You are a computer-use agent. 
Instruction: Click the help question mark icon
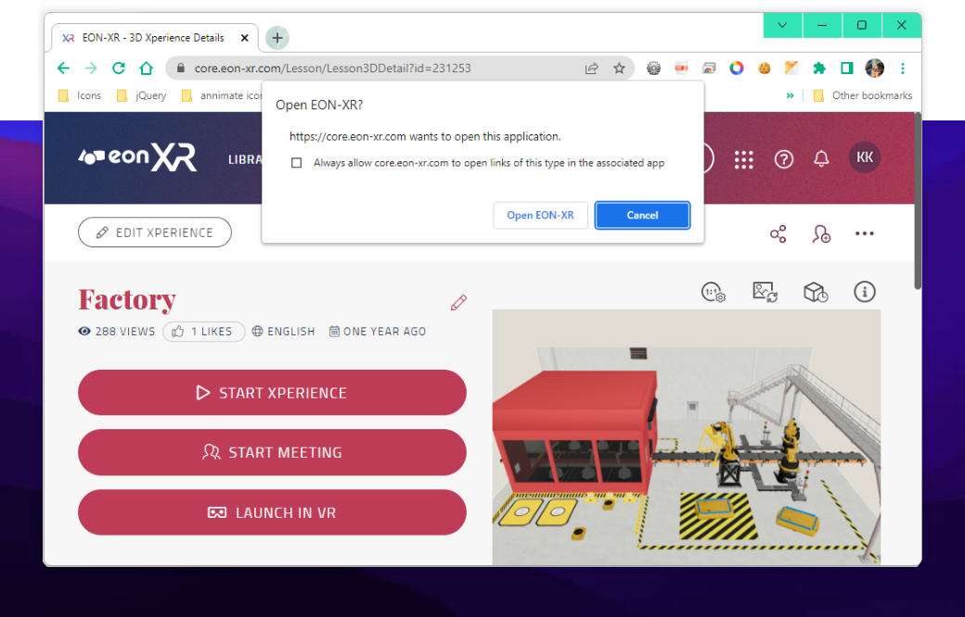pyautogui.click(x=783, y=159)
